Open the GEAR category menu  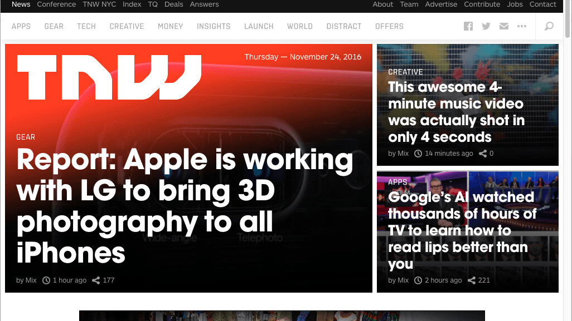click(x=54, y=26)
